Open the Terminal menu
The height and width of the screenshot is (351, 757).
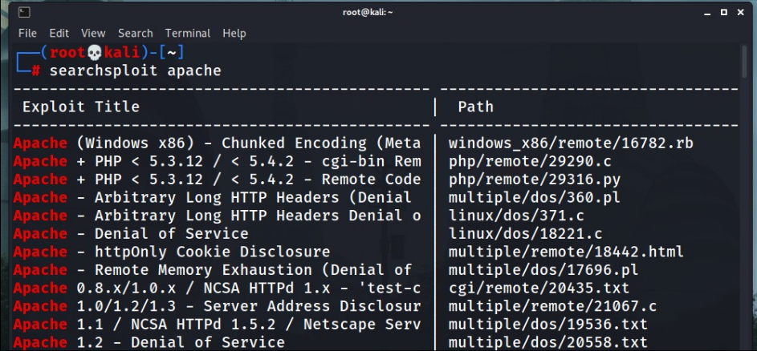(x=188, y=33)
